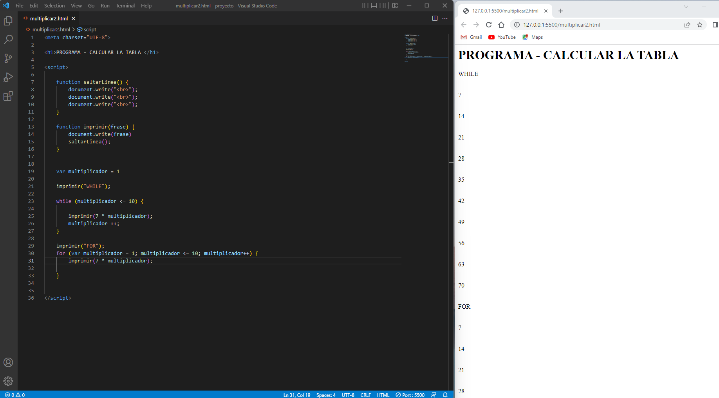Viewport: 719px width, 398px height.
Task: Open Run and Debug view
Action: tap(8, 77)
